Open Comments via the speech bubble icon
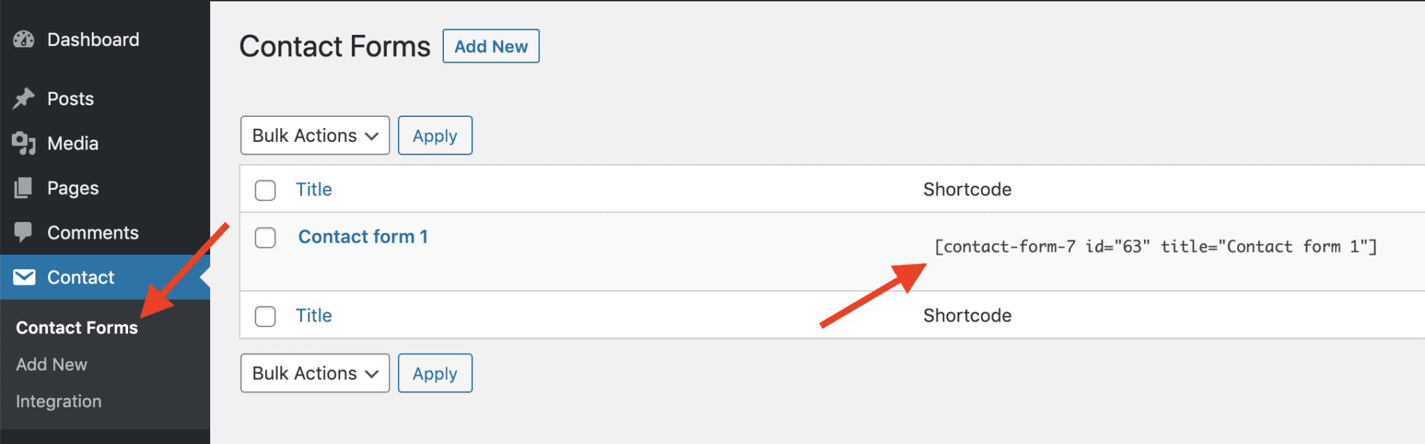Viewport: 1425px width, 444px height. (24, 232)
